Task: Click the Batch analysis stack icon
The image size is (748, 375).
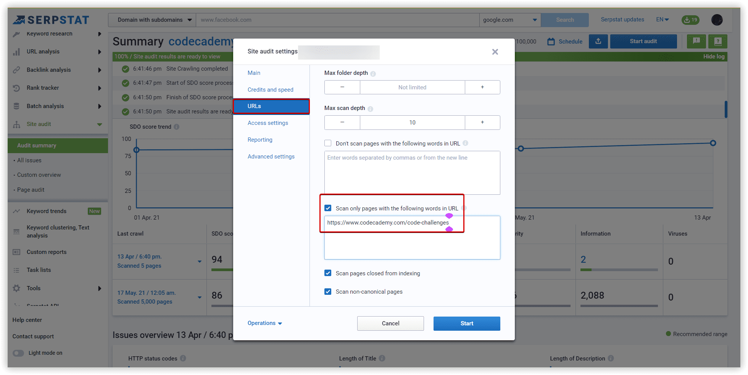Action: pos(16,106)
